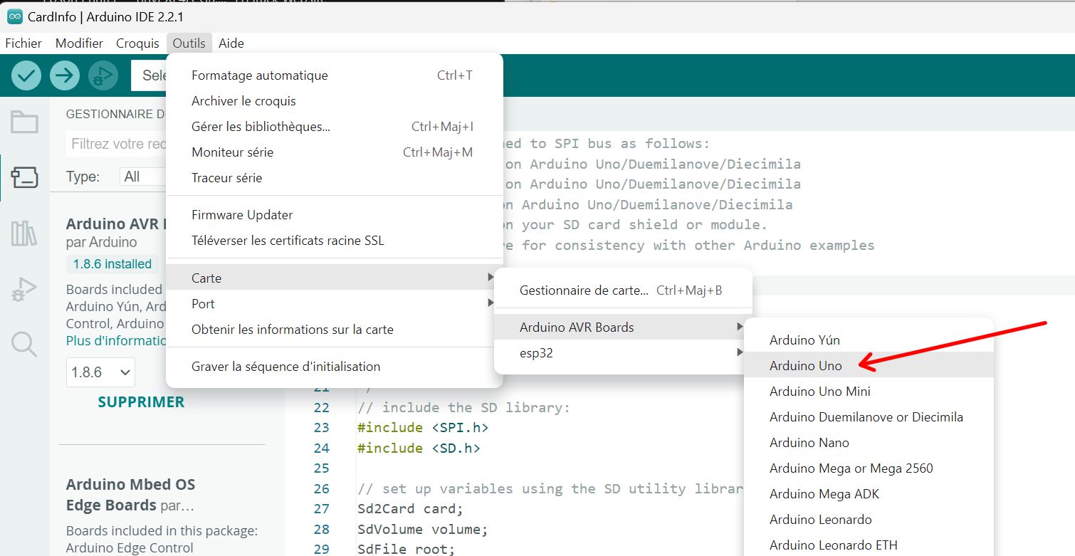The width and height of the screenshot is (1075, 556).
Task: Select Arduino Nano board
Action: pos(869,443)
